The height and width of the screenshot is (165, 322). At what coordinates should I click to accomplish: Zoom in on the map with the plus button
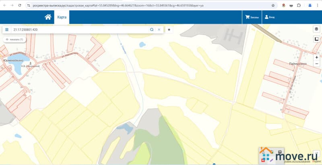coord(317,57)
